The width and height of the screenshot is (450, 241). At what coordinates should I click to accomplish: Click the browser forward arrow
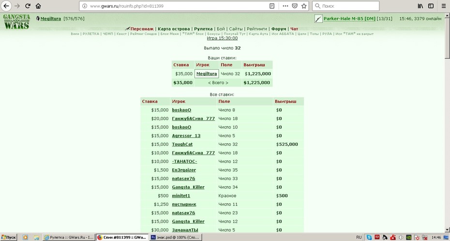click(17, 6)
